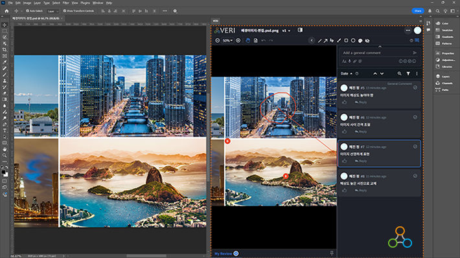Toggle annotation visibility eye icon in VERI

pos(367,41)
